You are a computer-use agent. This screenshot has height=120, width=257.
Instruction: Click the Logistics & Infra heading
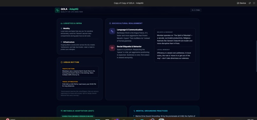tap(73, 24)
